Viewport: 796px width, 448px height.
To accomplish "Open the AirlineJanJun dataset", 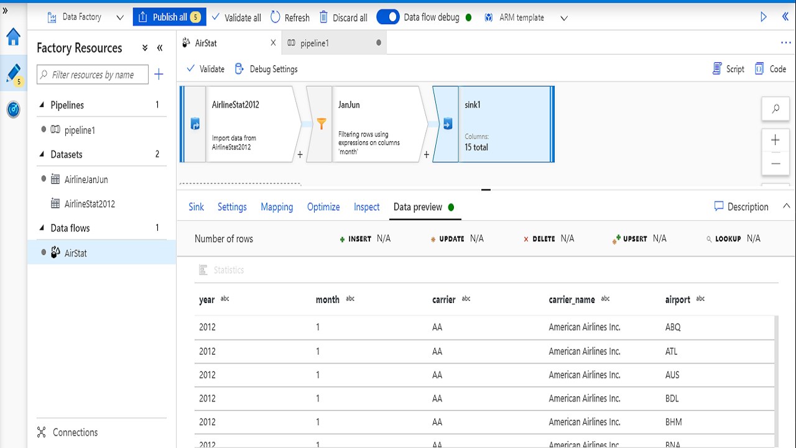I will click(x=86, y=179).
